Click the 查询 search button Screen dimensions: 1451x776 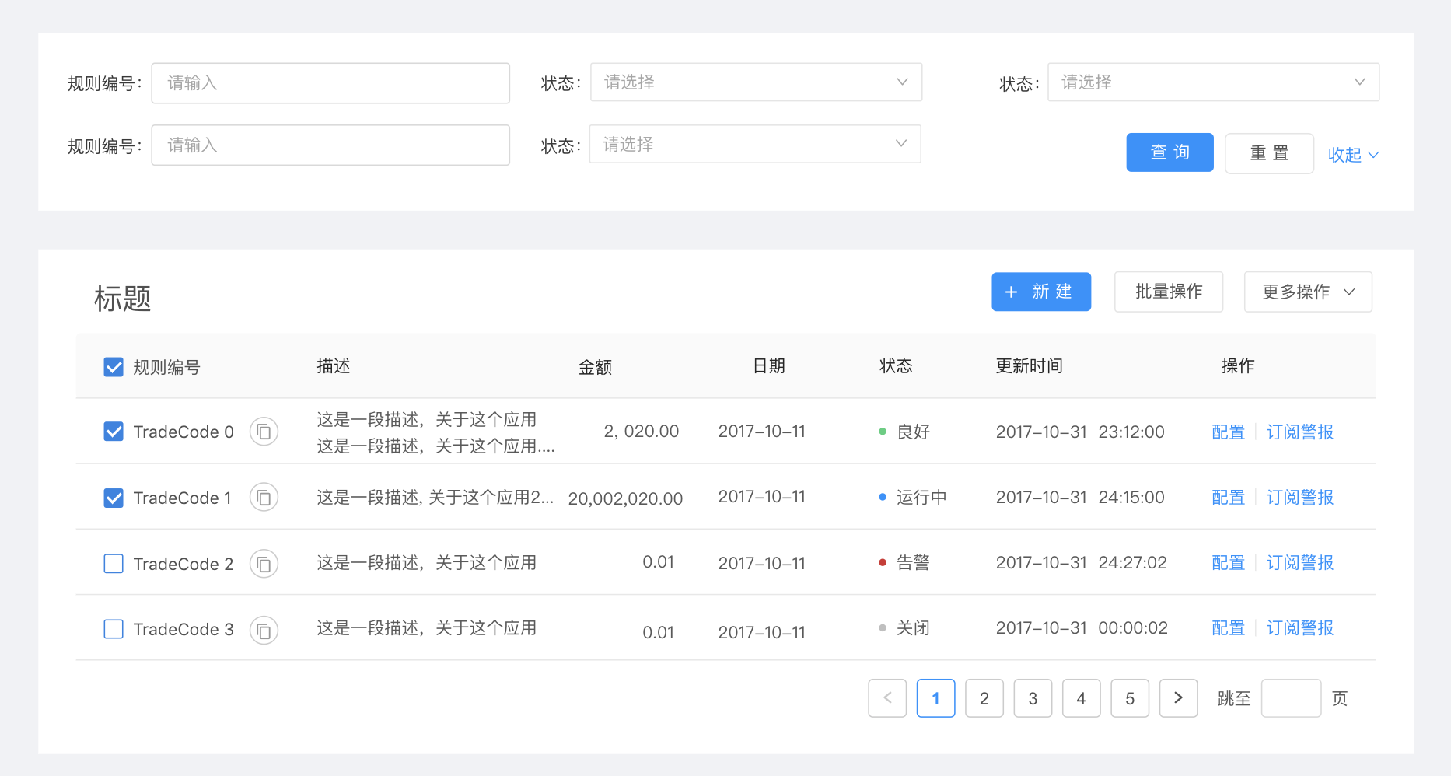tap(1170, 152)
